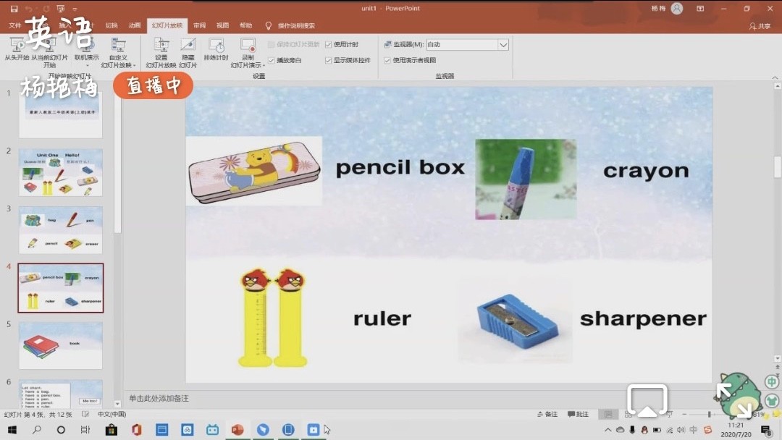Screen dimensions: 782x440
Task: Expand the 录制幻灯片演示 dropdown
Action: (248, 65)
